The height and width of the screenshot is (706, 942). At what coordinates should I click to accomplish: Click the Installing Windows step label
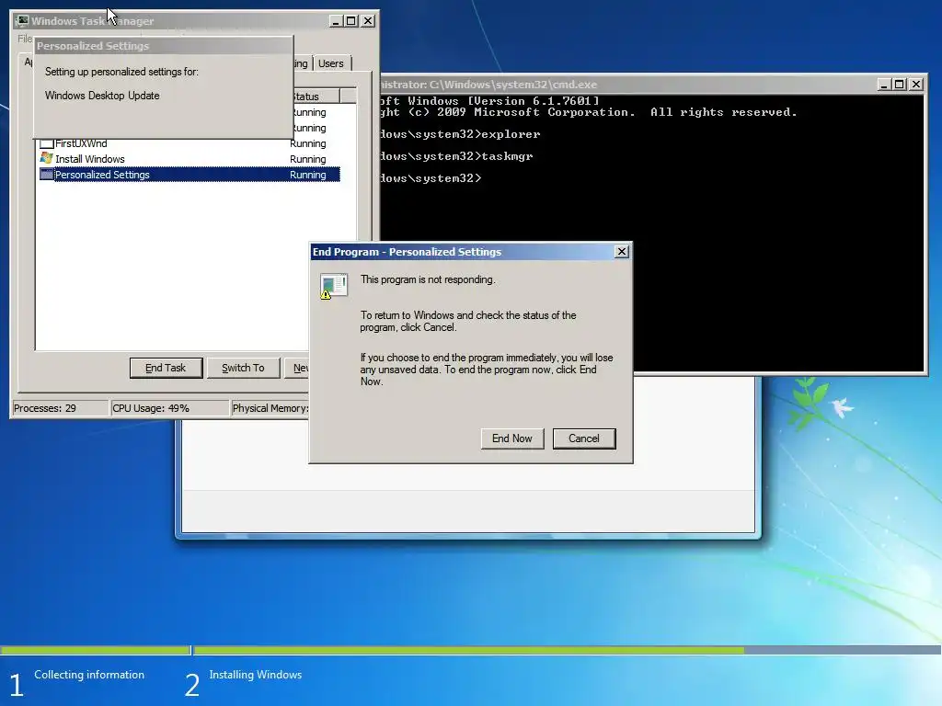pos(256,675)
